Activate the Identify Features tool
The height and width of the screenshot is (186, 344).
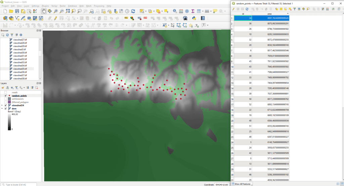pyautogui.click(x=175, y=11)
